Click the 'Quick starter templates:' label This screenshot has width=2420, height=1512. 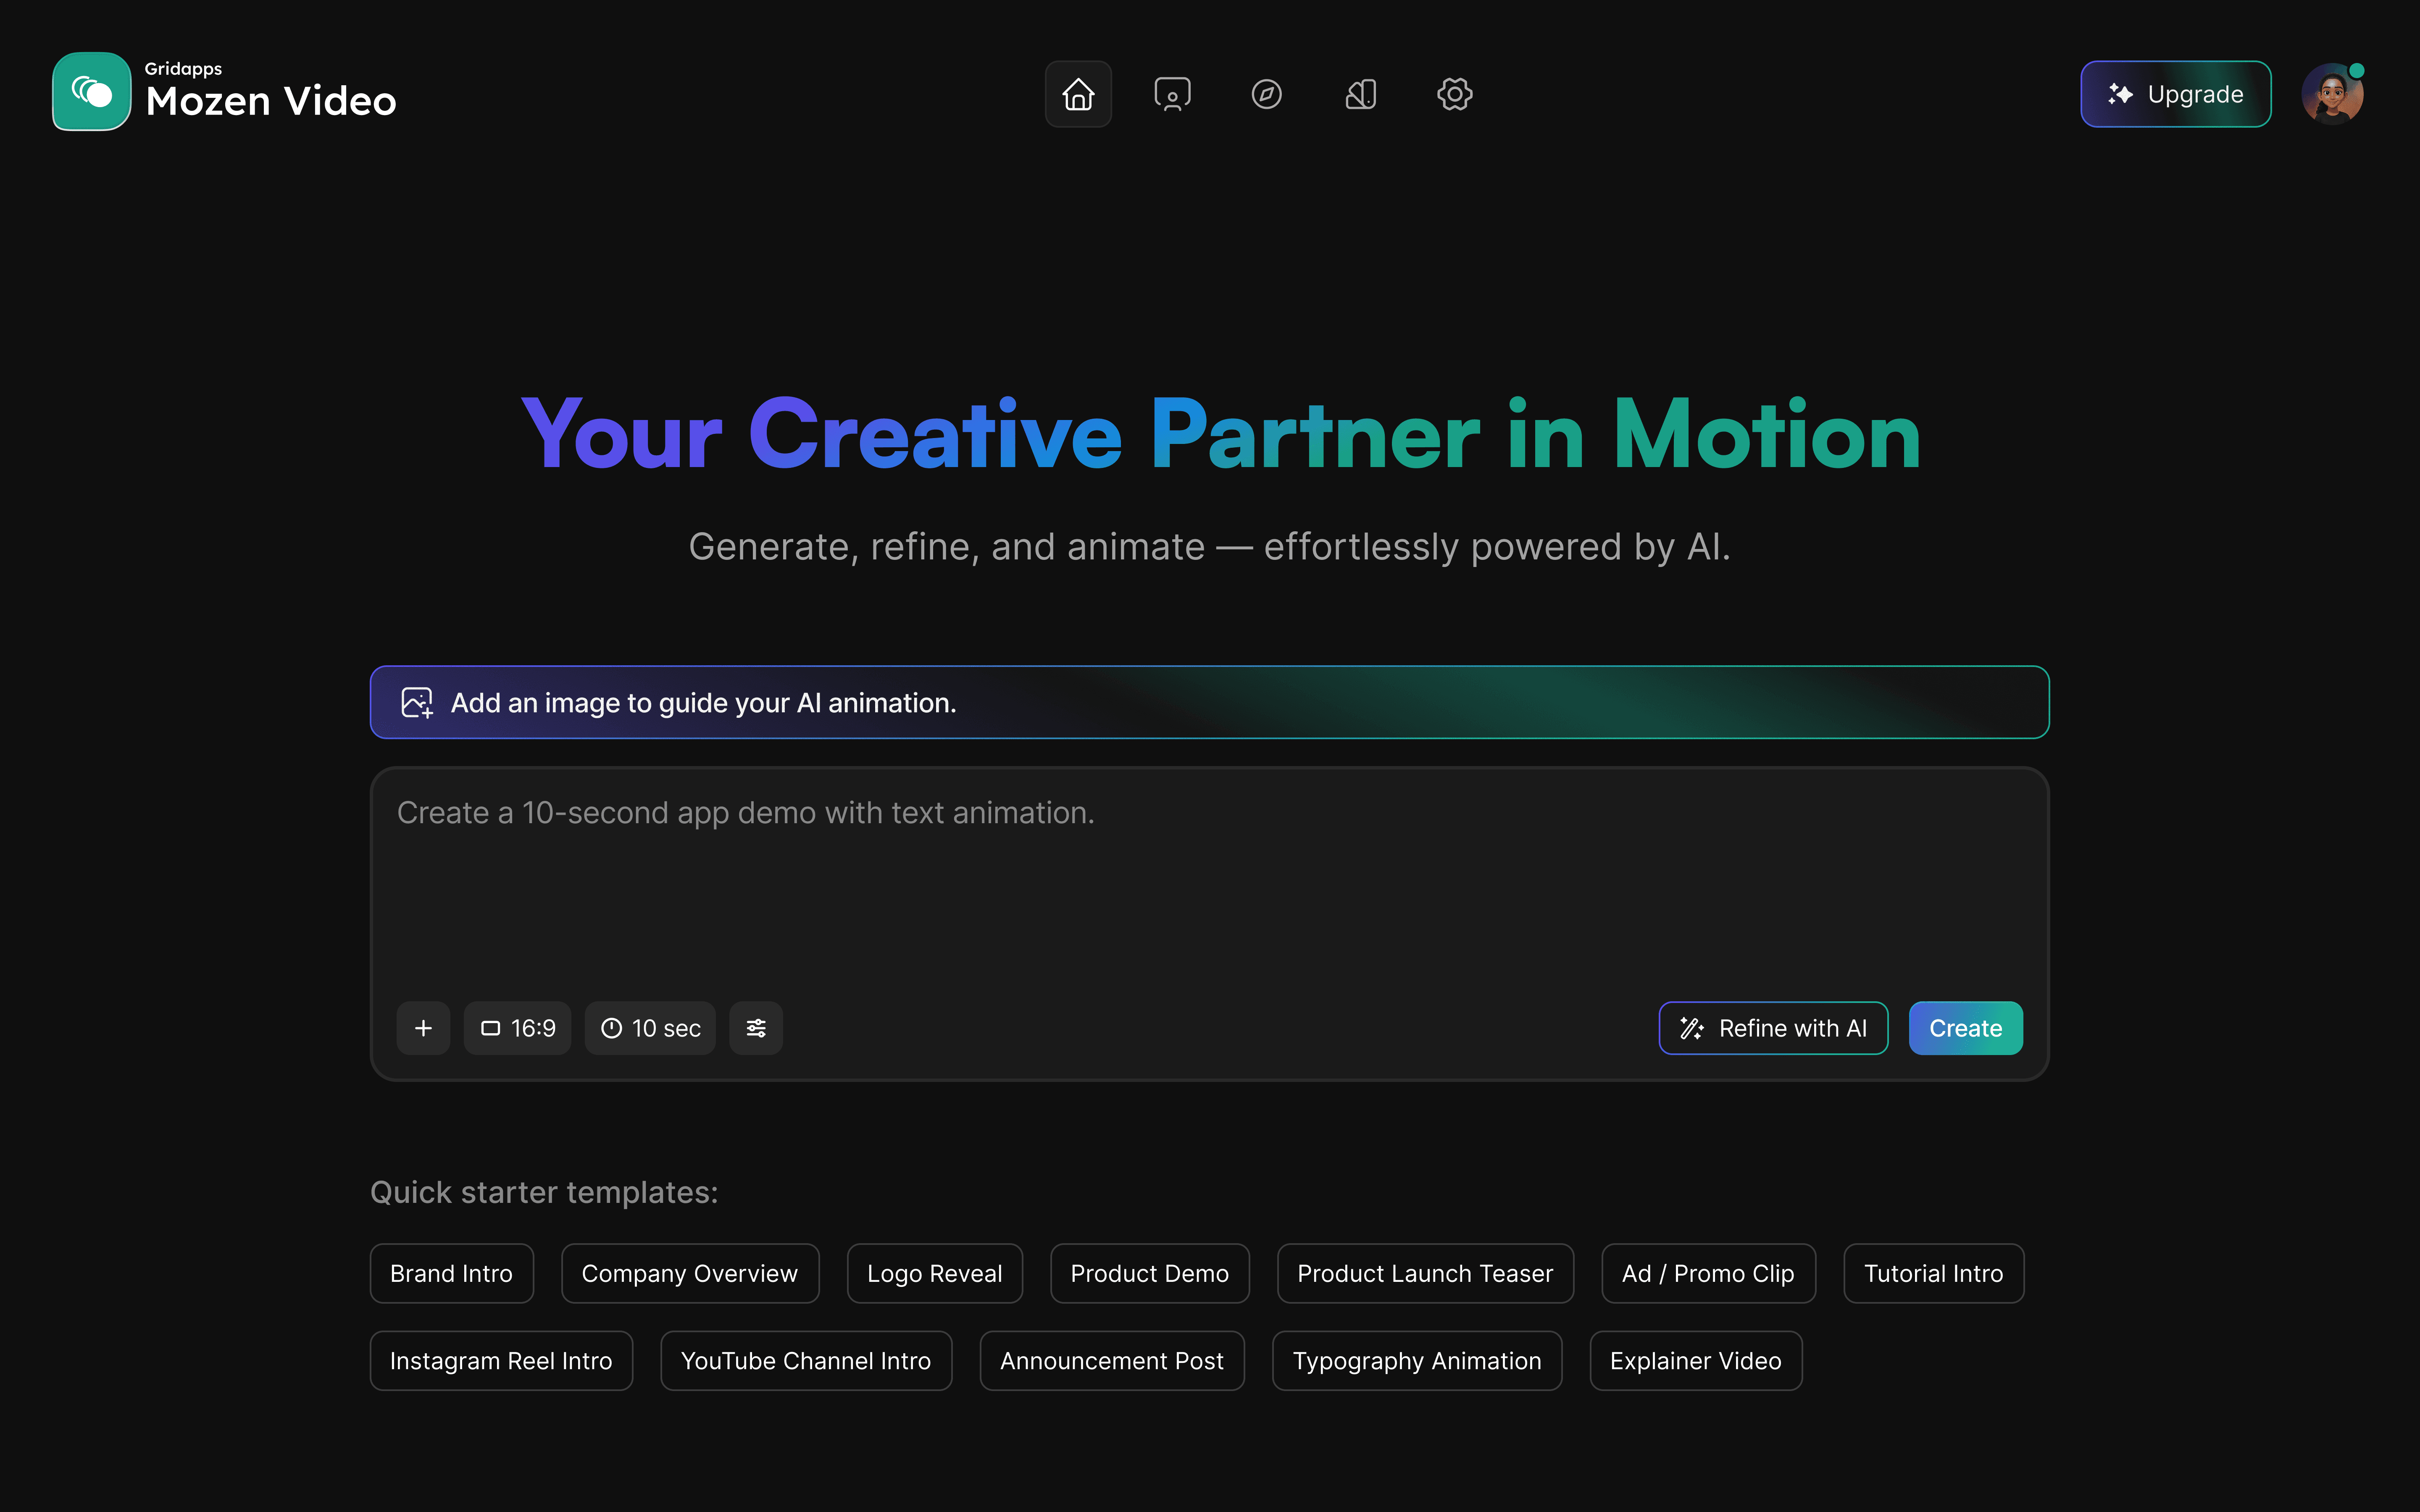click(544, 1192)
